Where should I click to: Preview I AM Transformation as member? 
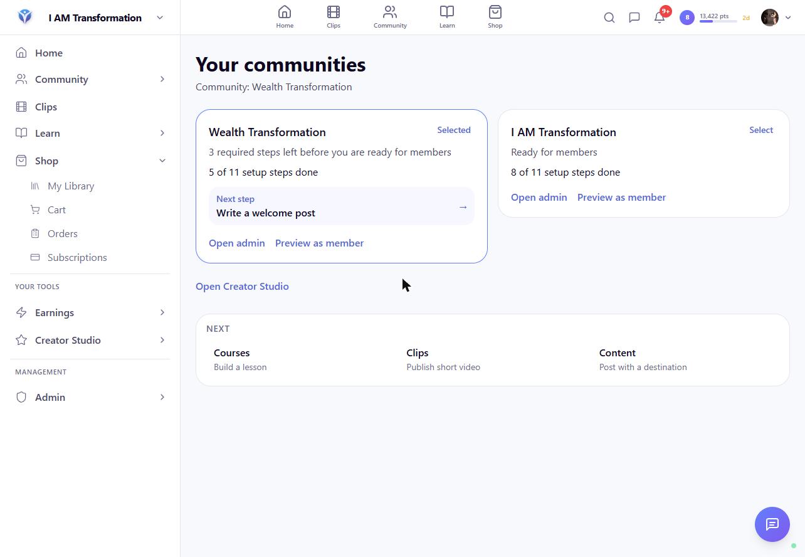tap(621, 197)
